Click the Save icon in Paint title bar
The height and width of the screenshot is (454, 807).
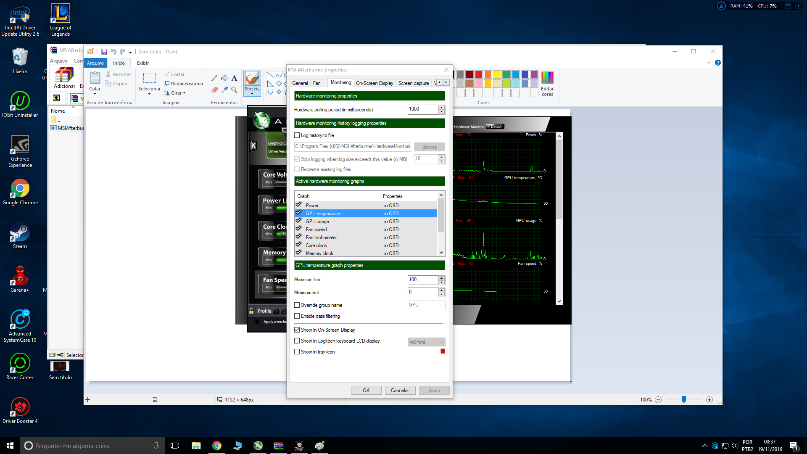[x=104, y=52]
